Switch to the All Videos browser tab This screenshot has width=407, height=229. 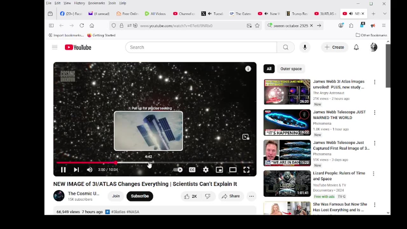point(155,14)
